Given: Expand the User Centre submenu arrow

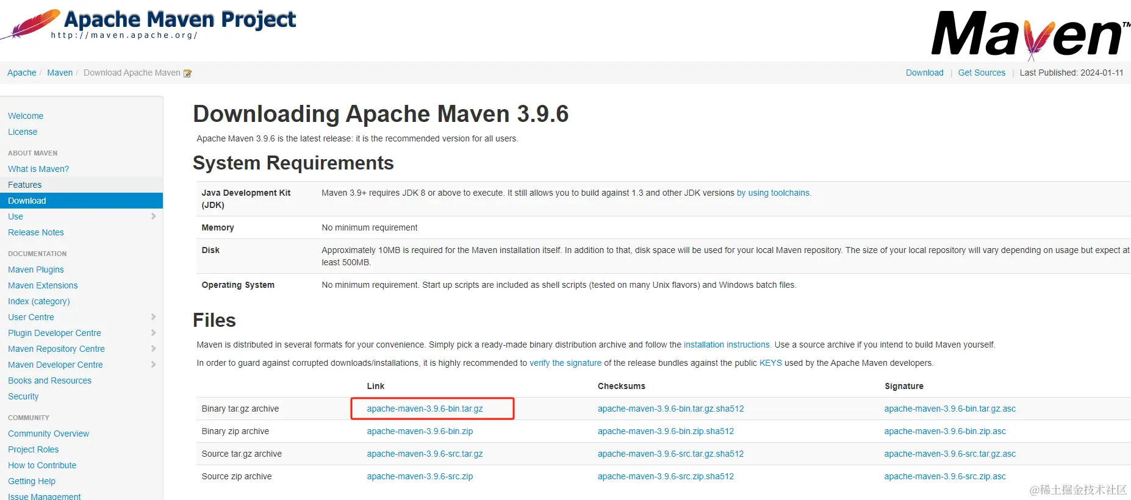Looking at the screenshot, I should coord(153,317).
